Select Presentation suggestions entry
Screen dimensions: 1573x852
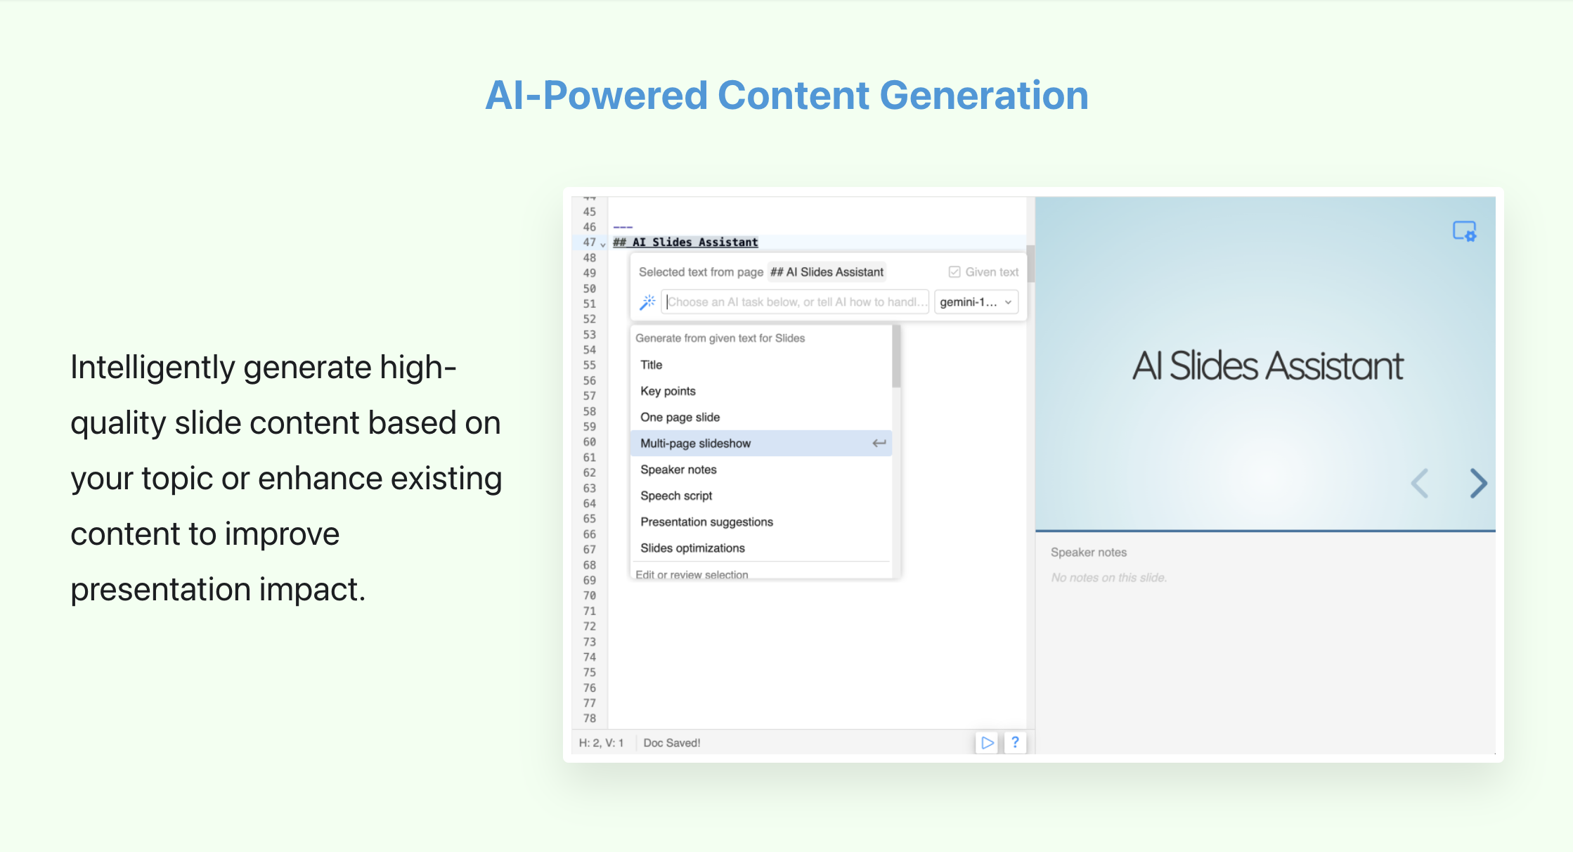[706, 522]
